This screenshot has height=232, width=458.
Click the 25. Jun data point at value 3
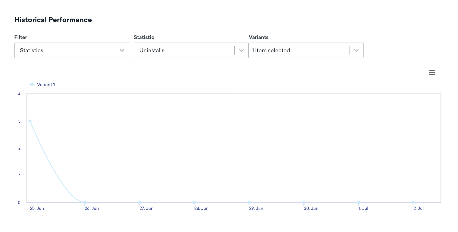(30, 121)
